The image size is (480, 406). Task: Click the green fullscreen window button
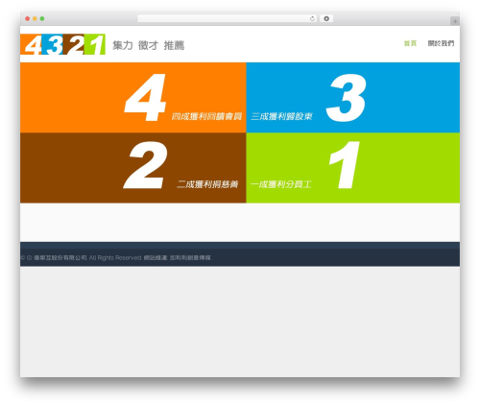[x=42, y=18]
